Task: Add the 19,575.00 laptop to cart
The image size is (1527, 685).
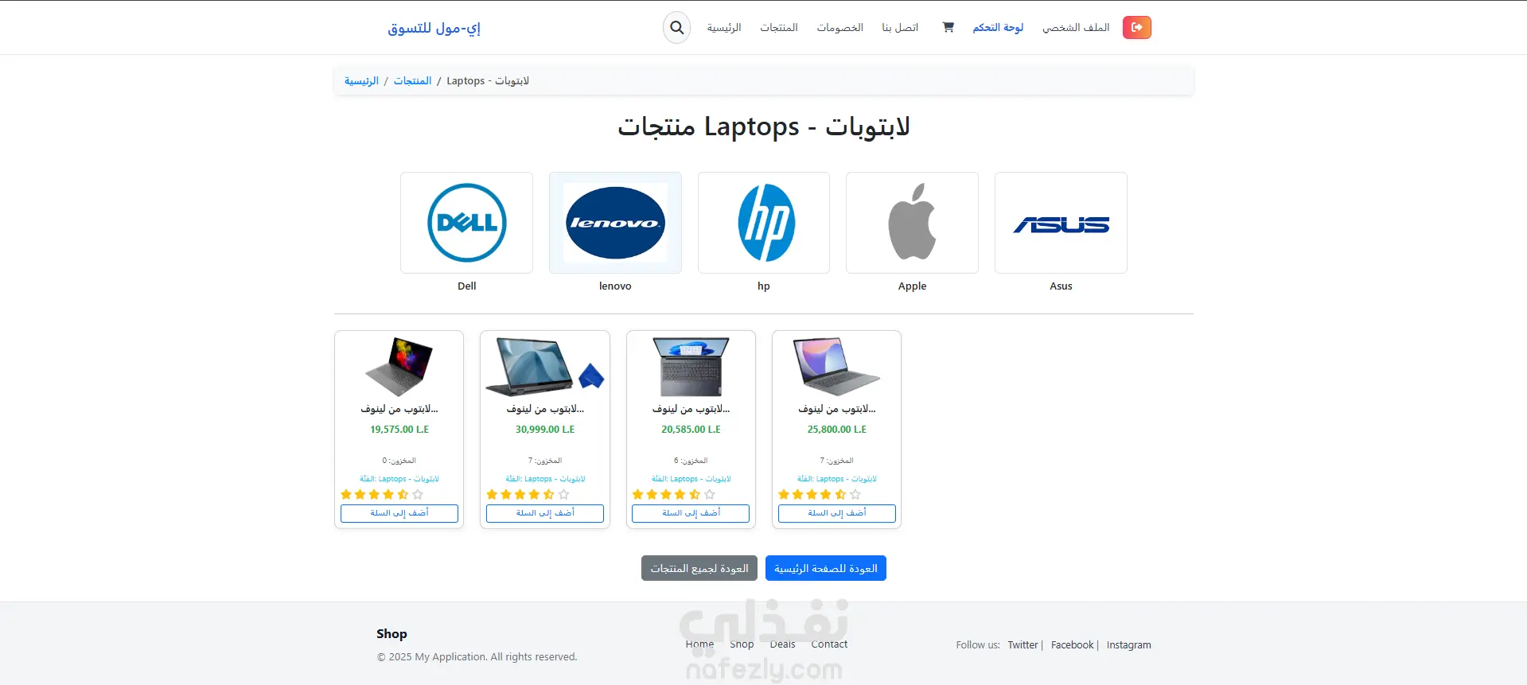Action: pyautogui.click(x=399, y=513)
